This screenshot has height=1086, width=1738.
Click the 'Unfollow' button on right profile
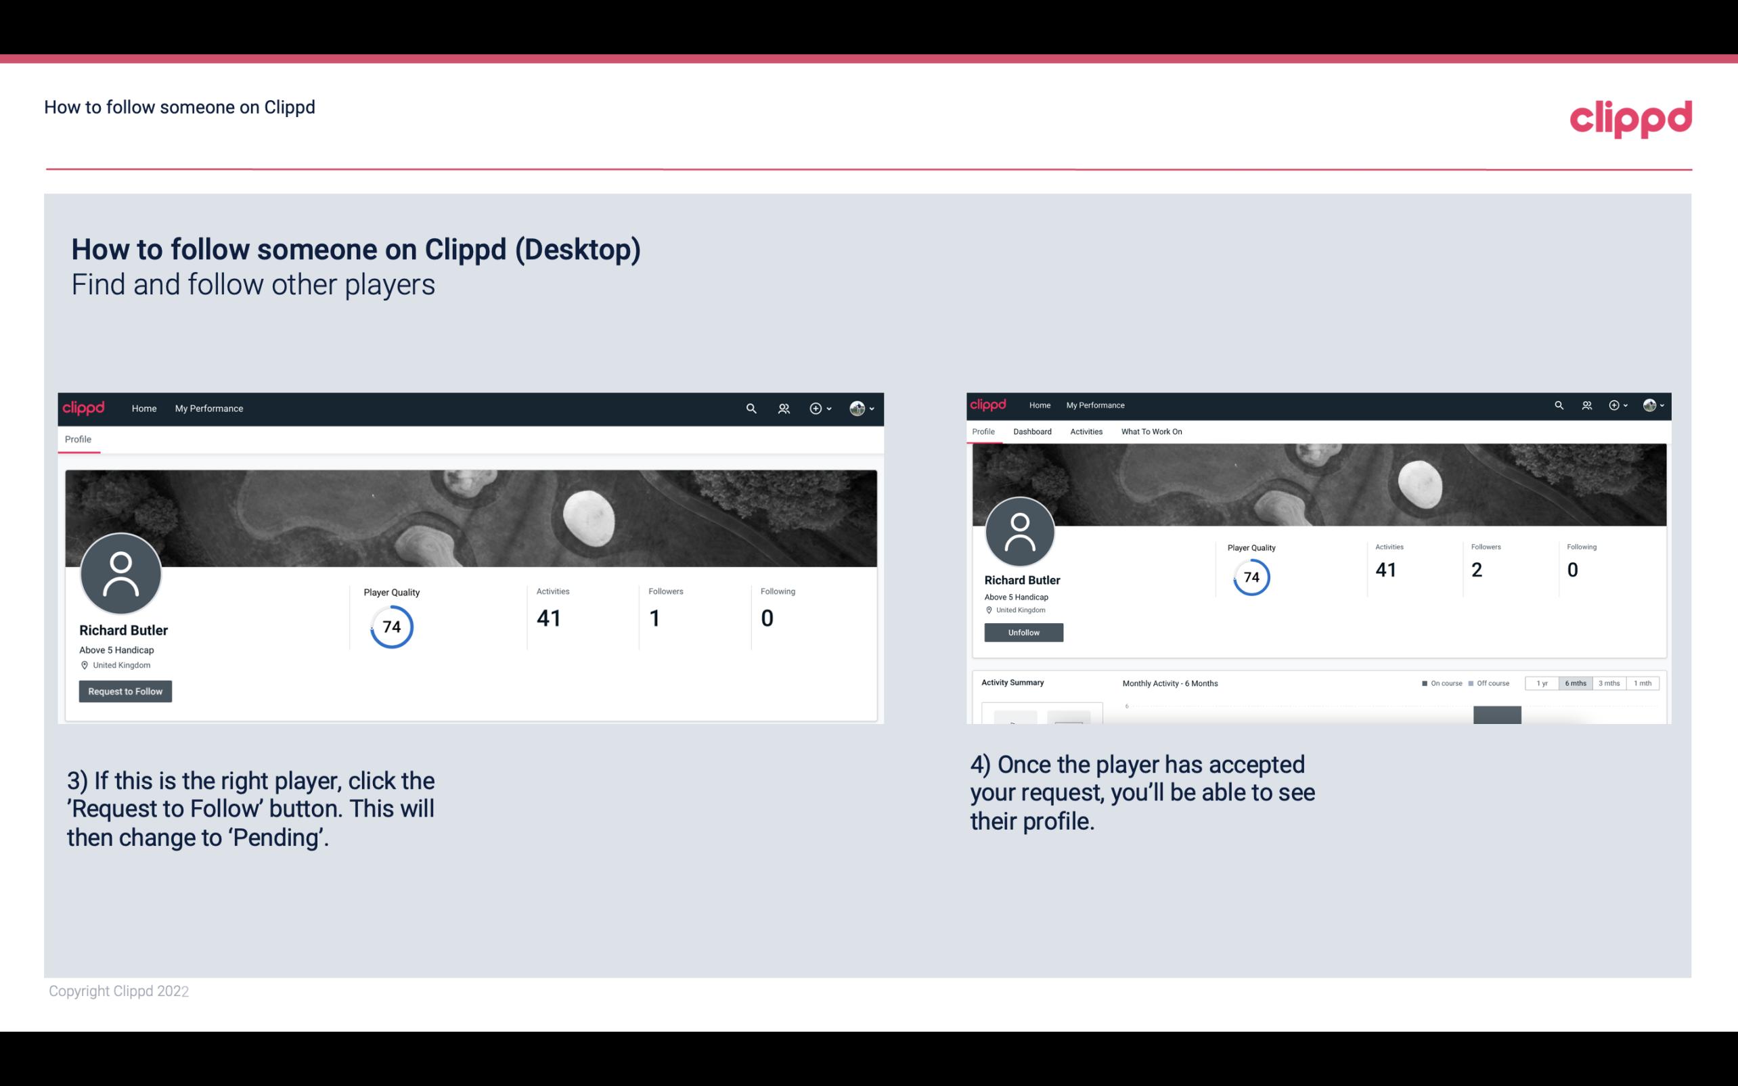click(1023, 631)
